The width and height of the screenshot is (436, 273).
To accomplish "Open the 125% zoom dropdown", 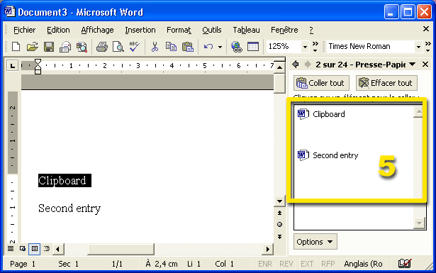I will pyautogui.click(x=305, y=47).
